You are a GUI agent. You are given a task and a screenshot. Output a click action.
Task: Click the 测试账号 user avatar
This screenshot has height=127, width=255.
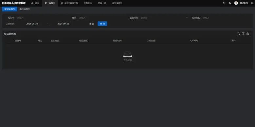pyautogui.click(x=236, y=3)
